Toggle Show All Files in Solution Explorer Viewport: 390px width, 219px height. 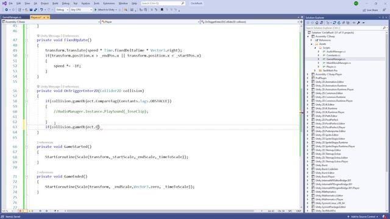tap(348, 23)
